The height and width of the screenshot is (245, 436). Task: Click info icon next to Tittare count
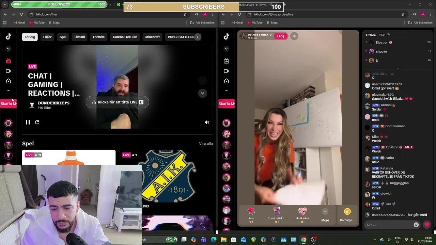(388, 35)
